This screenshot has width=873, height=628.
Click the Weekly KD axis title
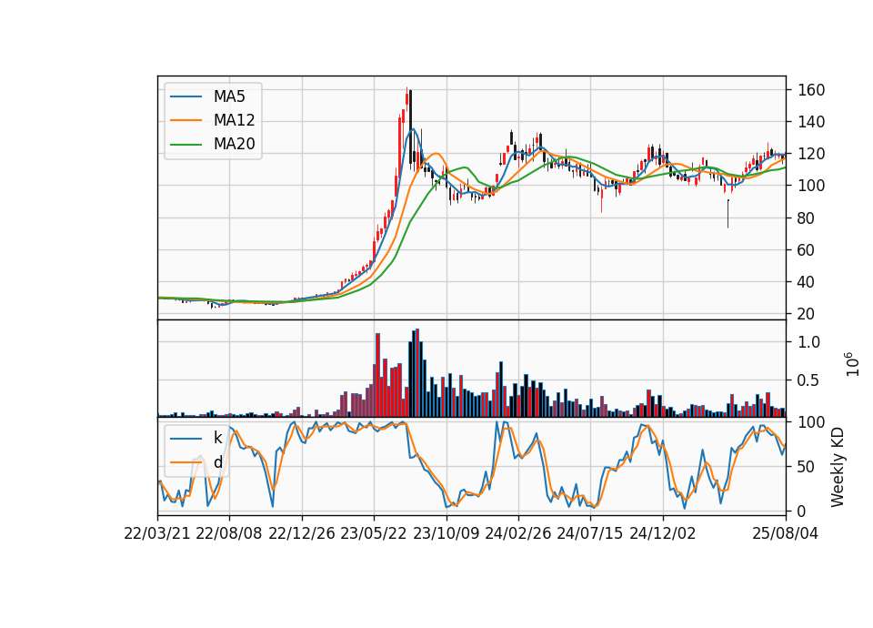pyautogui.click(x=838, y=467)
